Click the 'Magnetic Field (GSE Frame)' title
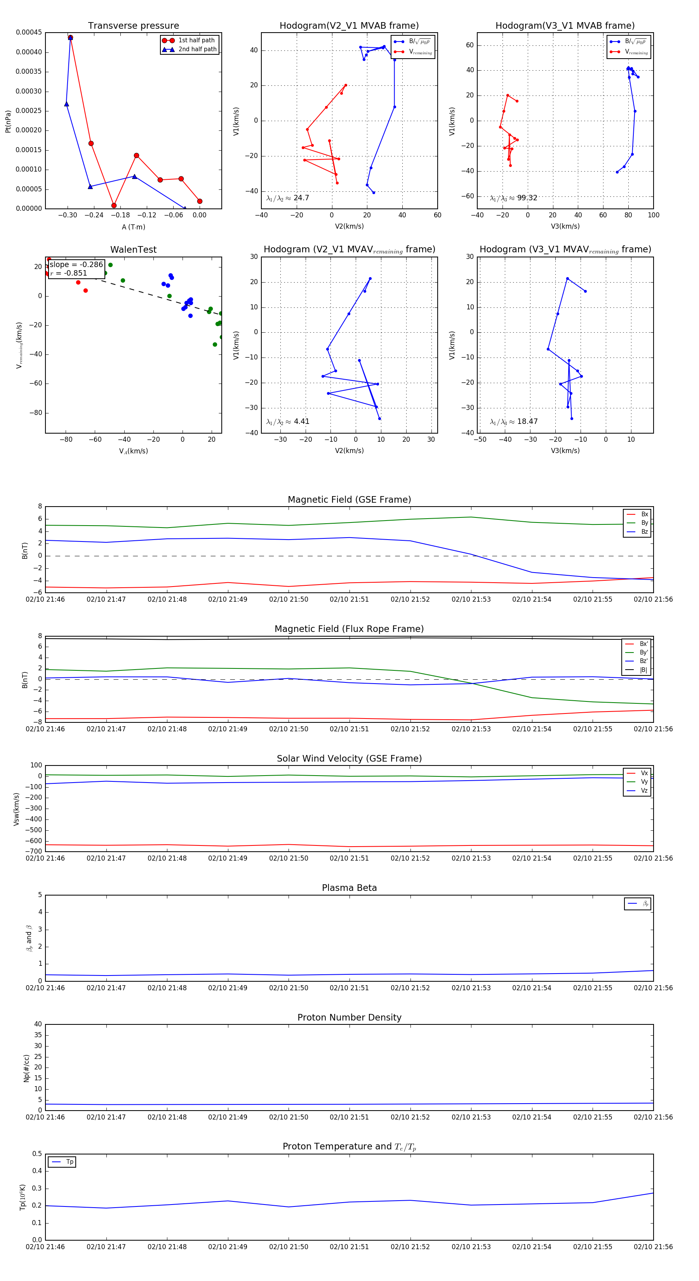The height and width of the screenshot is (1281, 699). (349, 500)
